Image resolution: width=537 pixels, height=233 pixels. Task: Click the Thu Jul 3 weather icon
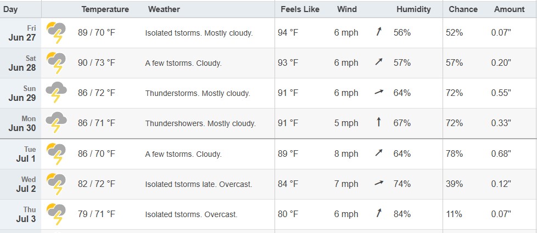tap(56, 214)
